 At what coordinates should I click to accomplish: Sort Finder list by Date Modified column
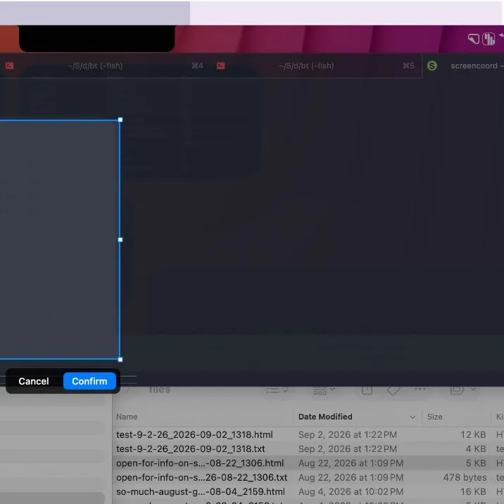coord(325,417)
